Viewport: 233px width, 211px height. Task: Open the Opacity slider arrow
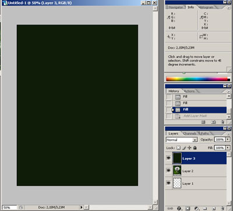tap(228, 140)
